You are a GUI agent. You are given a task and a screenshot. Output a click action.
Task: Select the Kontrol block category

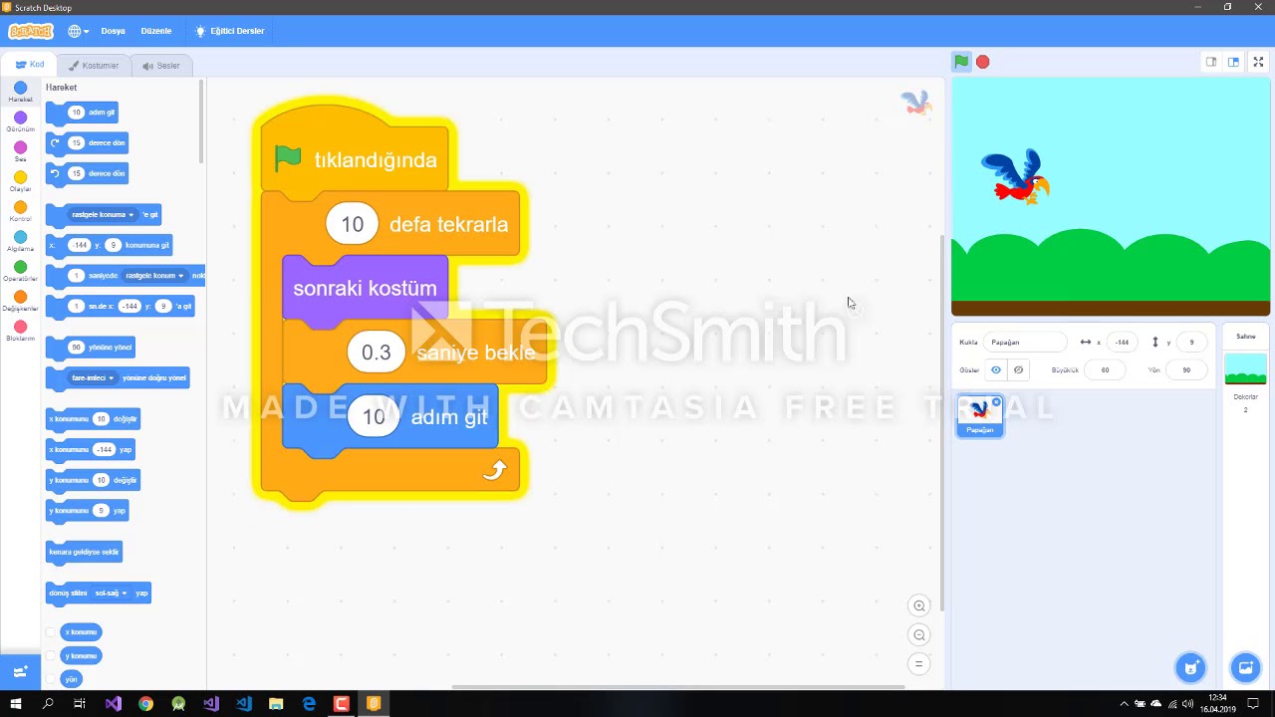point(20,211)
